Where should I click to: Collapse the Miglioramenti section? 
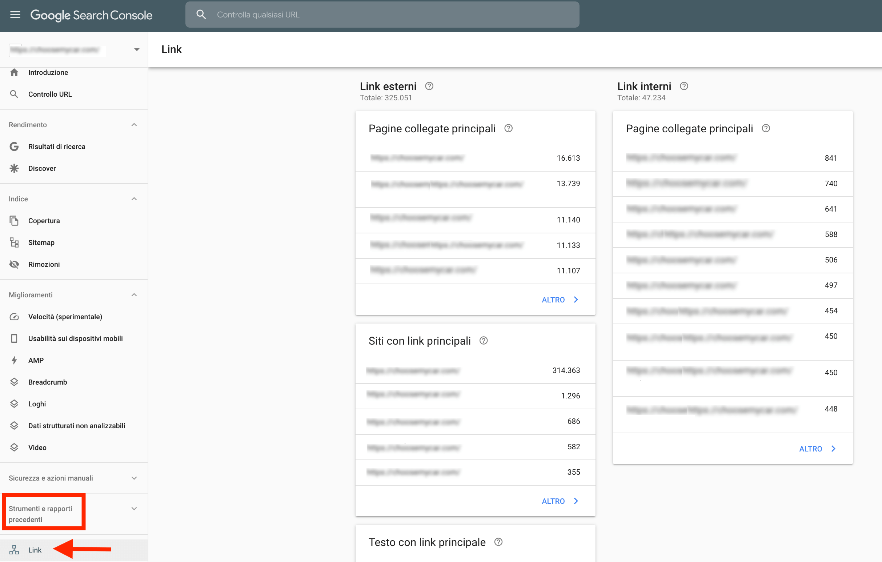pos(134,295)
